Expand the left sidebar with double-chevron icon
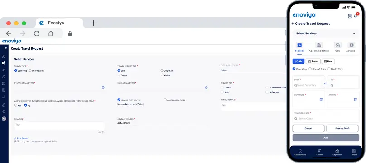Image resolution: width=366 pixels, height=163 pixels. 6,48
